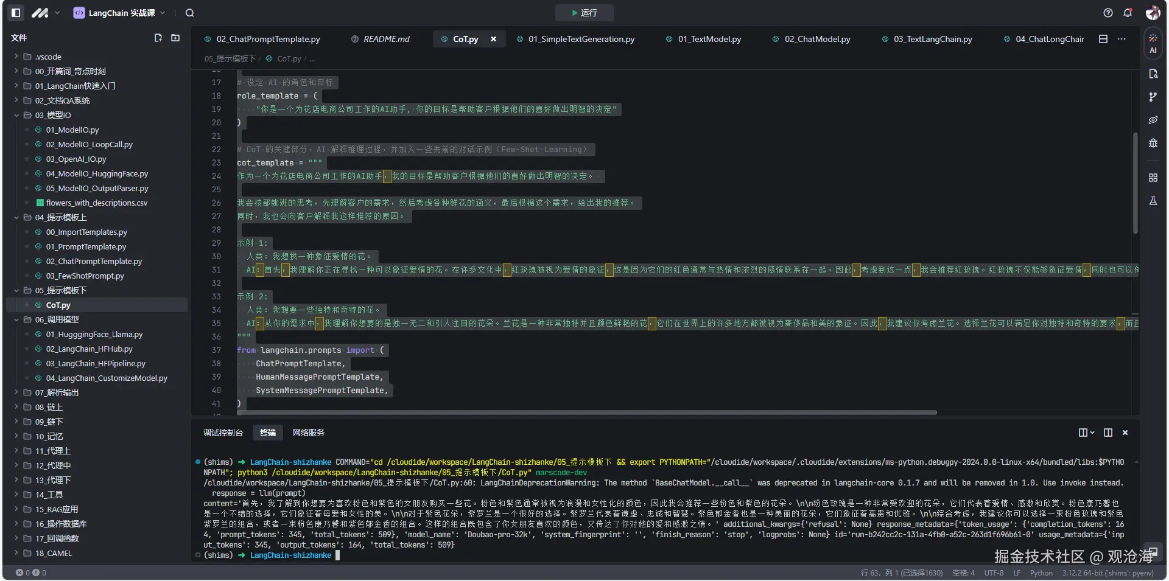The image size is (1169, 581).
Task: Switch to the 调试控制台 tab
Action: tap(223, 433)
